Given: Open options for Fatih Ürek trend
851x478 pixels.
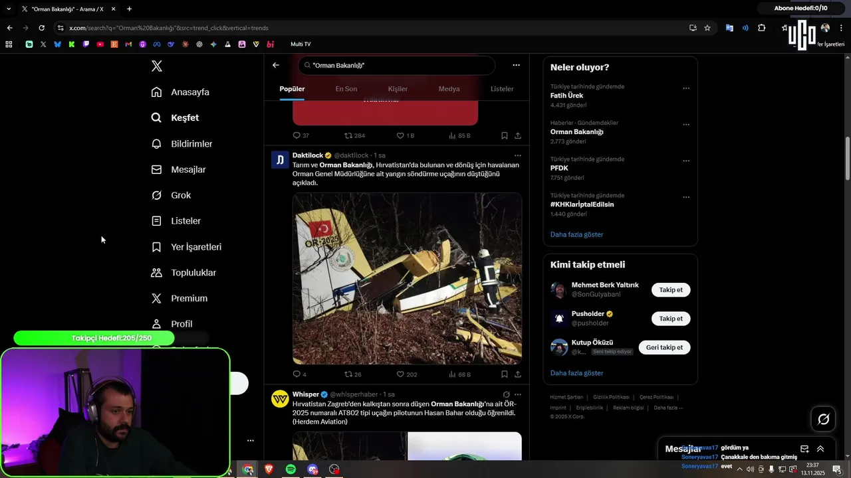Looking at the screenshot, I should (x=686, y=88).
